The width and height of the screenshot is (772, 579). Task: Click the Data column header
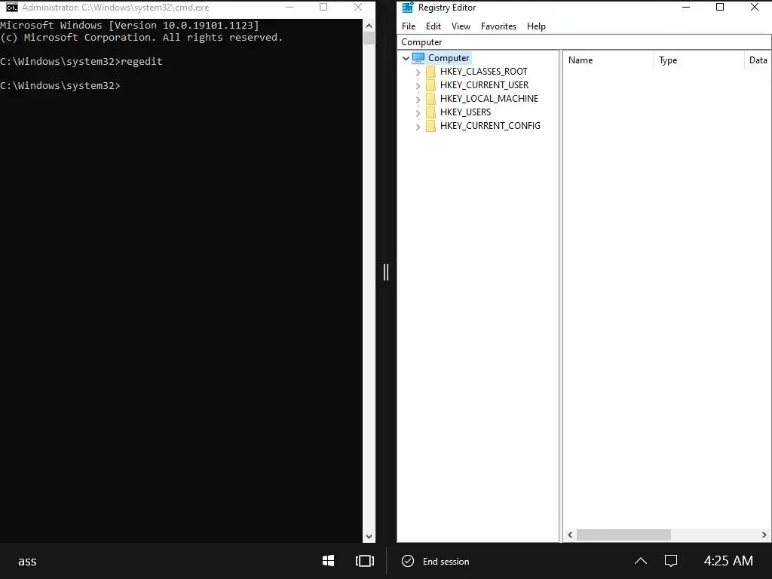[x=758, y=60]
